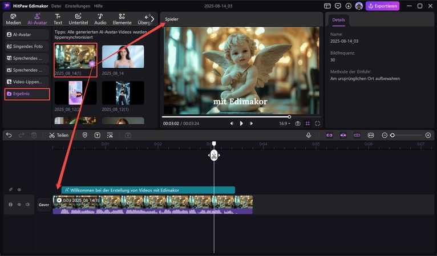
Task: Switch to the Details tab
Action: tap(339, 20)
